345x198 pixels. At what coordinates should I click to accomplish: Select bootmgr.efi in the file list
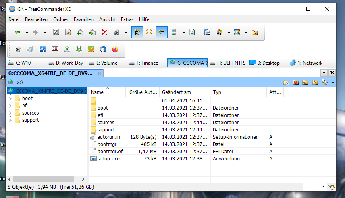pos(110,152)
